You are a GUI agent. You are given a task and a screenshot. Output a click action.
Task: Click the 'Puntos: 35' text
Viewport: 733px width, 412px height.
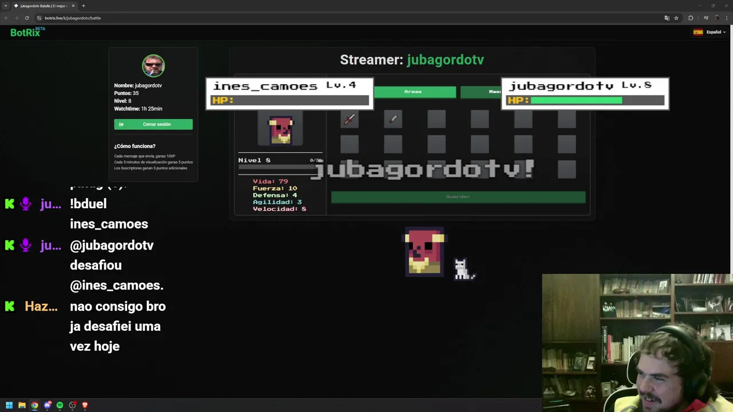pyautogui.click(x=127, y=93)
